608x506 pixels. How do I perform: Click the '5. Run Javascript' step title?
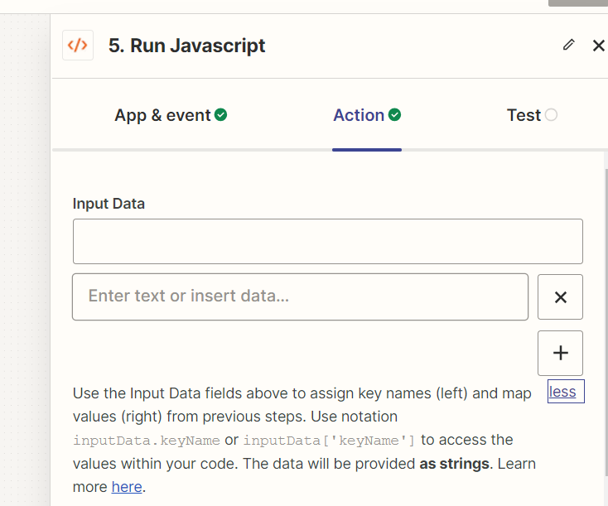tap(187, 46)
